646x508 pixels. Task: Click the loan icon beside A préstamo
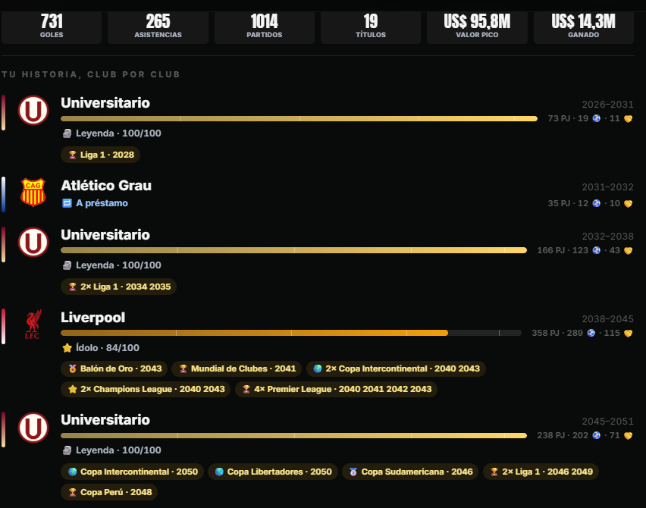[x=67, y=203]
